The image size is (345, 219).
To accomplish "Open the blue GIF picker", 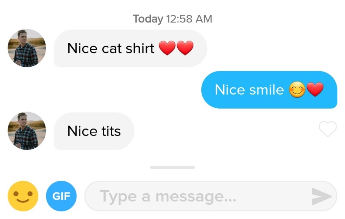I will (61, 196).
